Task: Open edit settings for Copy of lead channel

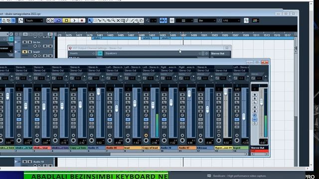Action: tap(146, 115)
